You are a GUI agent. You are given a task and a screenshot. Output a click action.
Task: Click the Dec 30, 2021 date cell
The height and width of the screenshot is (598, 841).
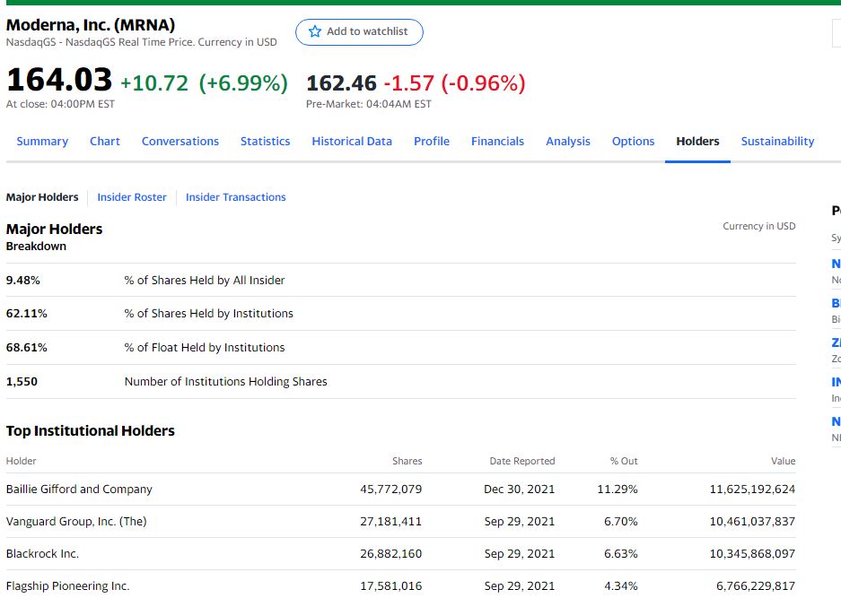pos(519,490)
